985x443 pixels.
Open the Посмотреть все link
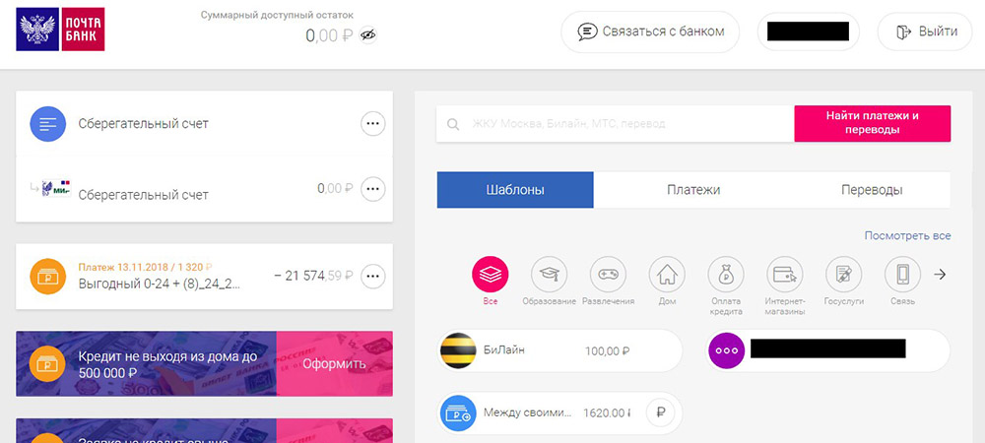click(907, 236)
